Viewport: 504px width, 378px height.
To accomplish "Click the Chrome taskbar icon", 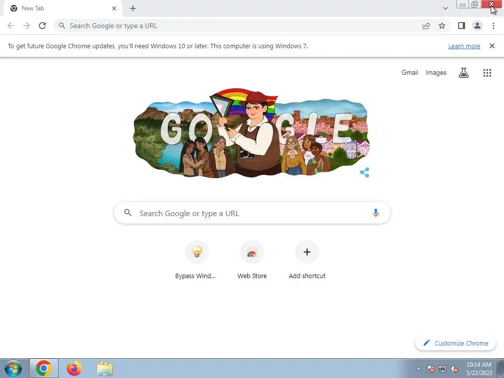I will pos(44,368).
